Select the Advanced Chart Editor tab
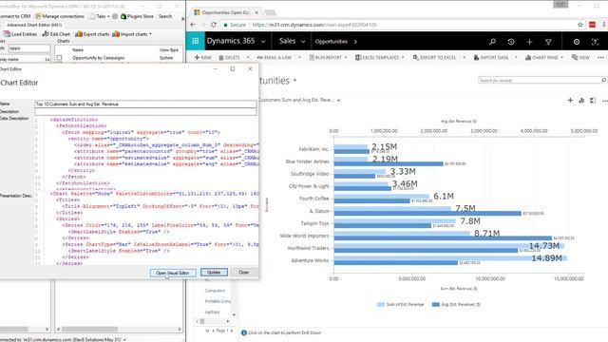Image resolution: width=608 pixels, height=342 pixels. (x=34, y=26)
